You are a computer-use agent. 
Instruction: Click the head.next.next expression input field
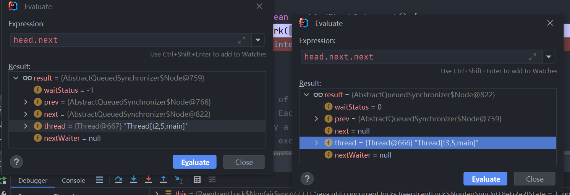point(413,57)
